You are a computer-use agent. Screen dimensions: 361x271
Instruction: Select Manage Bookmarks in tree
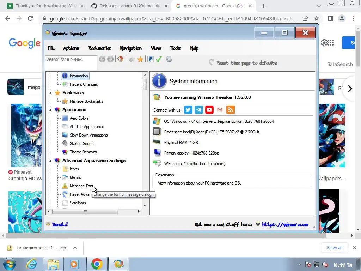click(x=86, y=101)
